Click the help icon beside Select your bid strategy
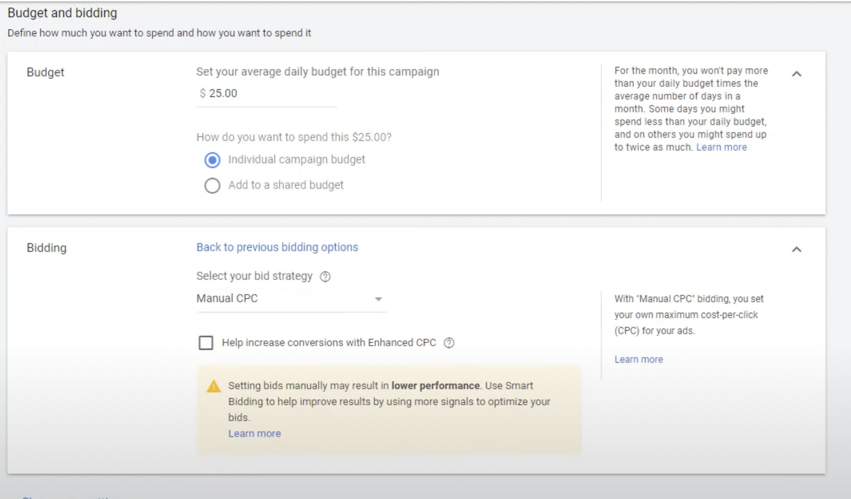The height and width of the screenshot is (499, 851). click(x=325, y=277)
